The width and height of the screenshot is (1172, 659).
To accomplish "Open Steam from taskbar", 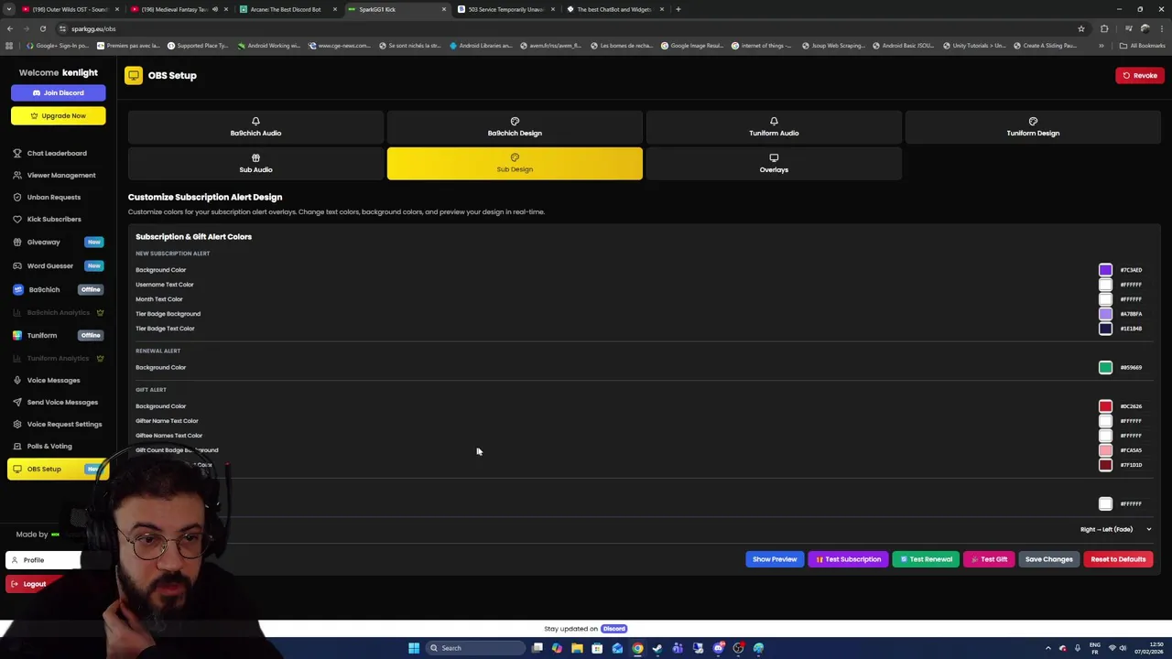I will pos(657,648).
